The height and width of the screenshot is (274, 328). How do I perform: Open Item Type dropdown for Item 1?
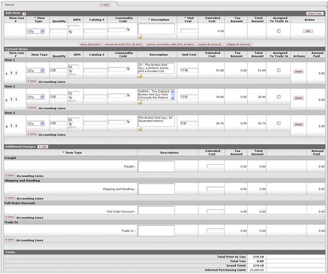[x=36, y=71]
